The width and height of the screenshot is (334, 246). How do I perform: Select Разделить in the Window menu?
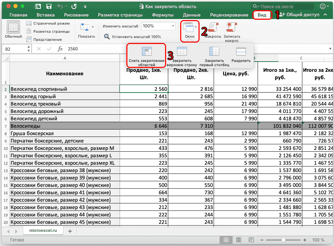(241, 53)
